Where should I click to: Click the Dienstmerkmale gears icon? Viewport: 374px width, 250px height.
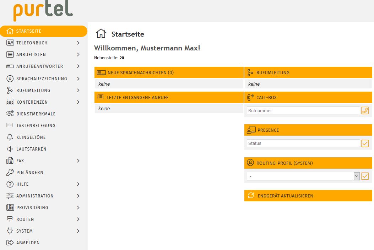[10, 114]
